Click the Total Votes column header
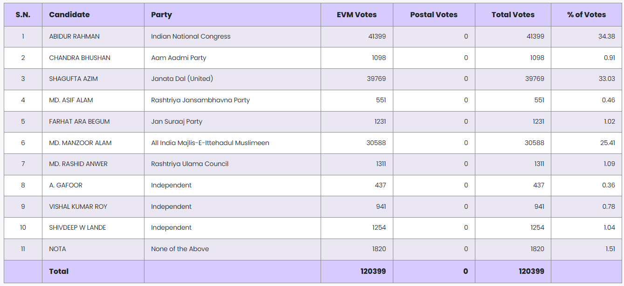The height and width of the screenshot is (286, 624). pyautogui.click(x=513, y=14)
